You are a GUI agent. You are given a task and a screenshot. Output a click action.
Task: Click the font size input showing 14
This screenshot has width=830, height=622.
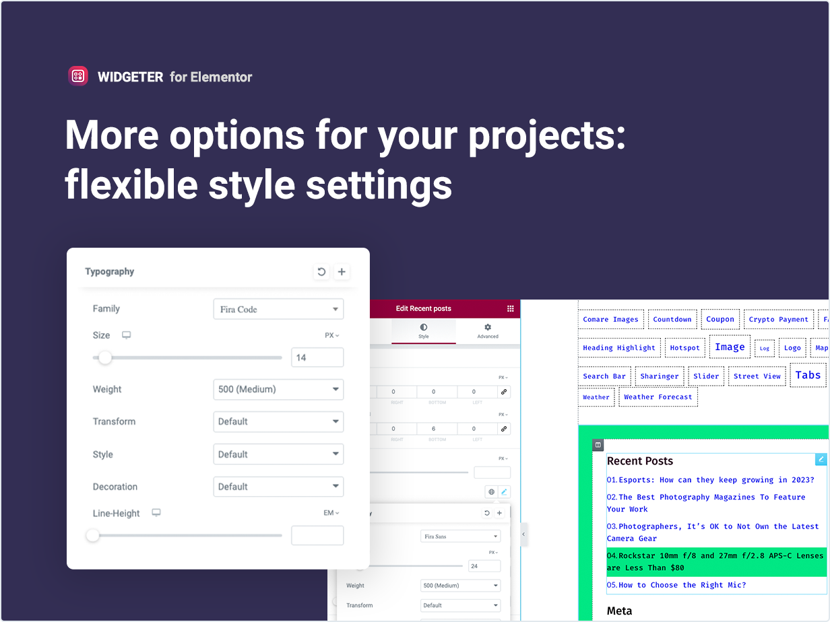[x=317, y=357]
